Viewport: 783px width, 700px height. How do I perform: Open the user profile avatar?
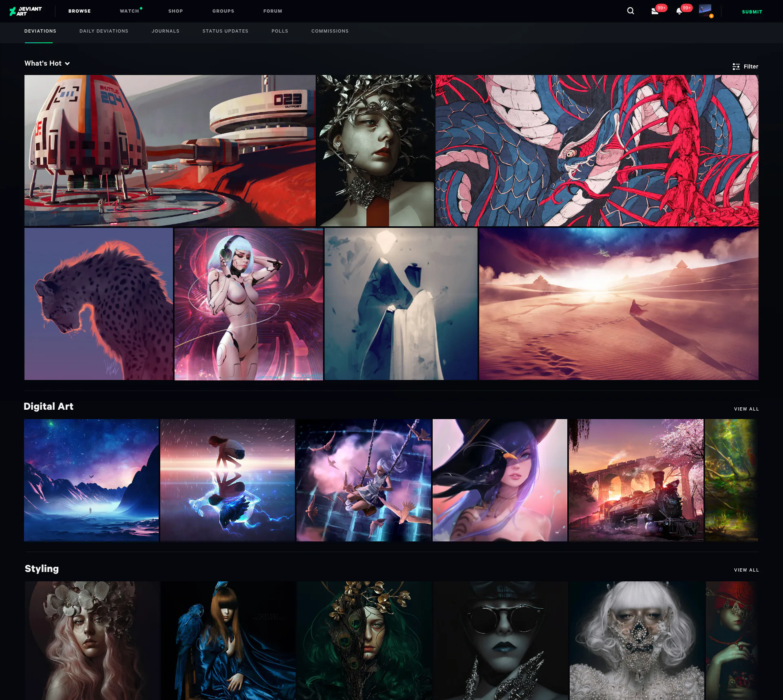(705, 10)
